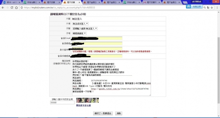
Task: Click the zoom magnifier icon in address bar
Action: tap(204, 8)
